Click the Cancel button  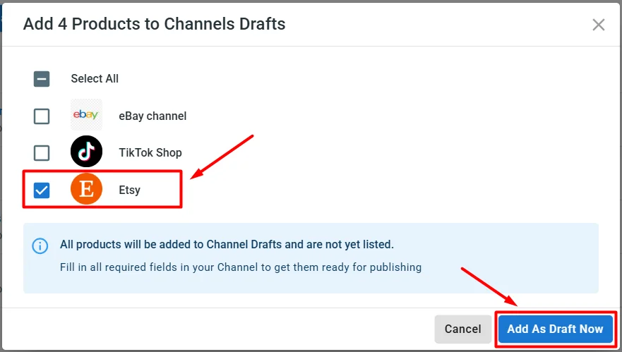point(463,329)
